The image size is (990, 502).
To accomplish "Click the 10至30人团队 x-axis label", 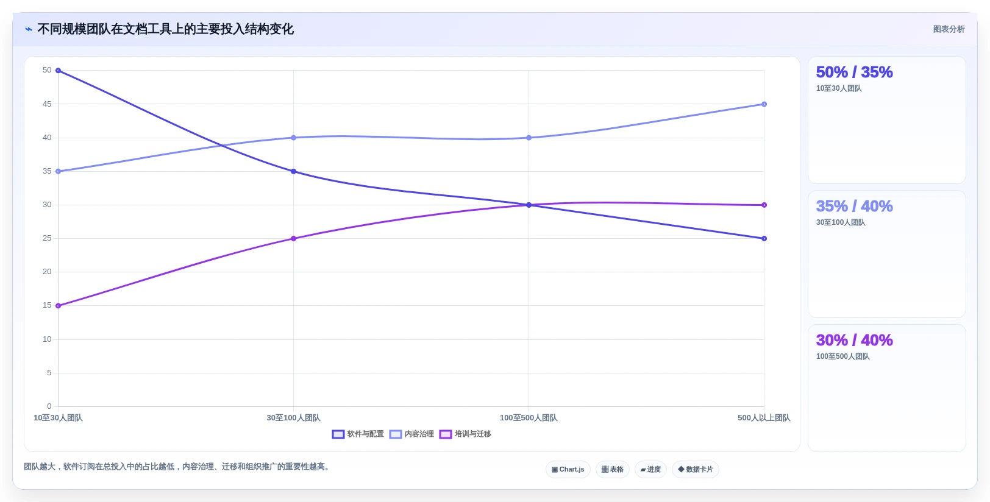I will pos(58,418).
